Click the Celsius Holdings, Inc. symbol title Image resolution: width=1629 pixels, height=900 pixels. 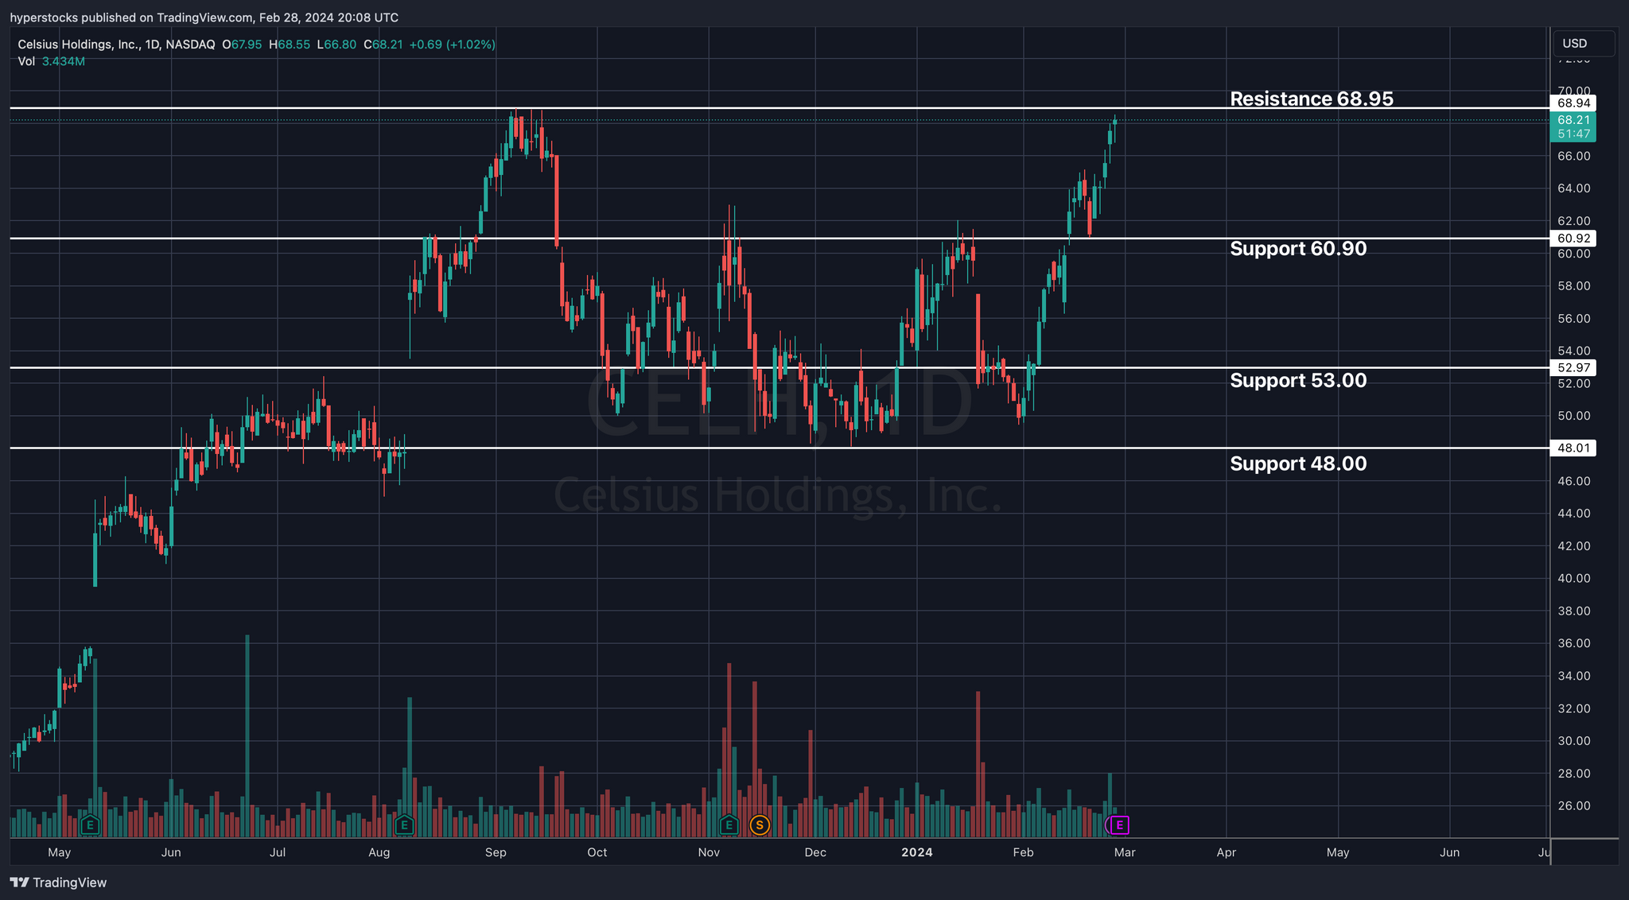[79, 45]
